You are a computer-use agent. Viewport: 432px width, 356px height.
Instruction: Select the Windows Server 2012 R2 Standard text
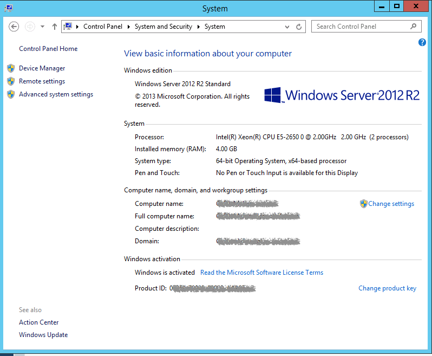[x=182, y=84]
